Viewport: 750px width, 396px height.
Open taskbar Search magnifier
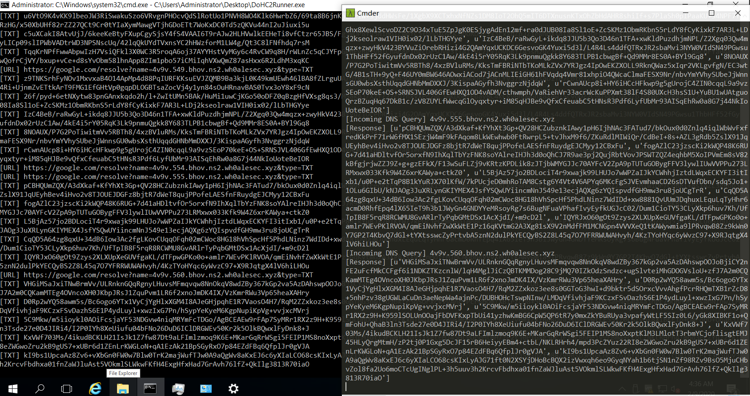[40, 388]
